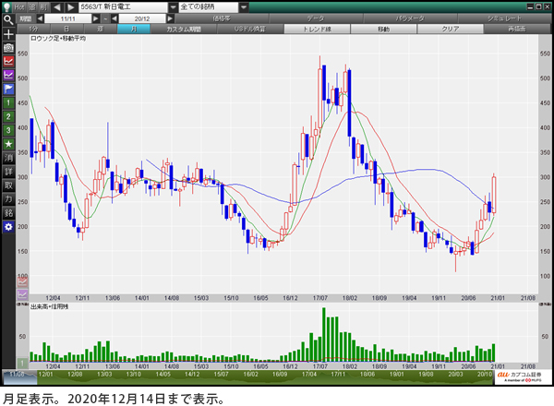Click 17/04 on the bottom timeline navigator
Viewport: 554px width, 406px height.
[309, 374]
